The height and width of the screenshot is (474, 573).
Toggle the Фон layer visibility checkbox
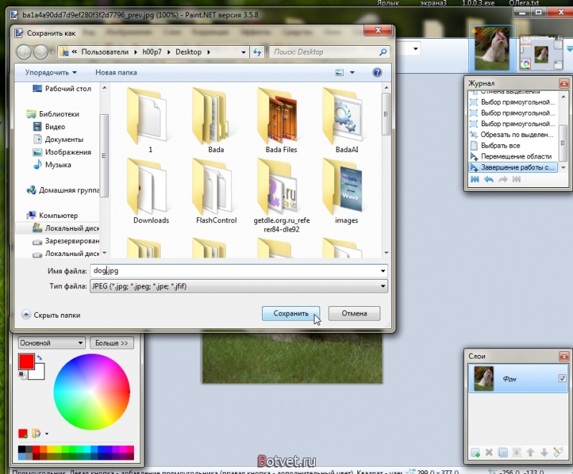tap(562, 378)
